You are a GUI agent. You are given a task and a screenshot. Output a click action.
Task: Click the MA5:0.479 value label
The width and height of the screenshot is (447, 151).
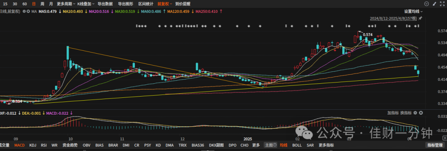48,12
